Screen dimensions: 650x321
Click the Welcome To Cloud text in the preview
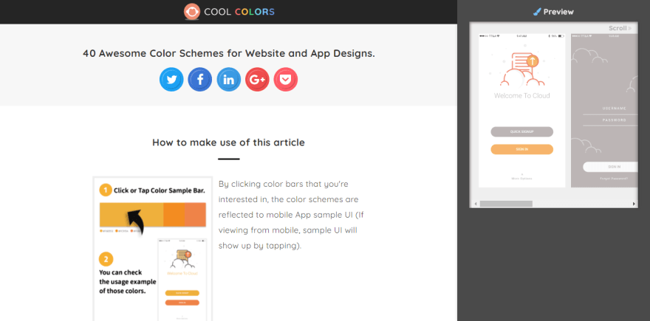pos(522,96)
